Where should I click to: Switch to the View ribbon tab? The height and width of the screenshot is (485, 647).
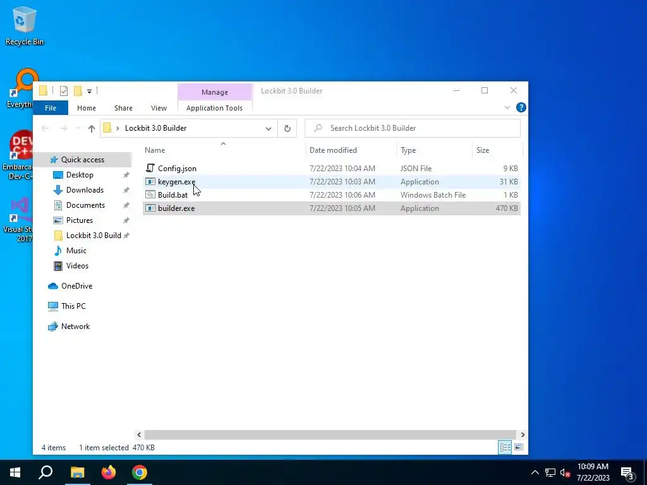point(159,108)
